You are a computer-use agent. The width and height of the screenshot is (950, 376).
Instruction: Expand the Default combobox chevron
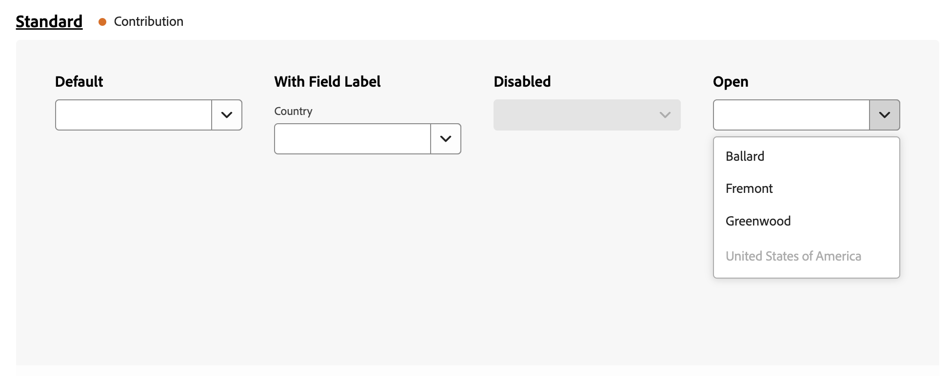tap(227, 115)
